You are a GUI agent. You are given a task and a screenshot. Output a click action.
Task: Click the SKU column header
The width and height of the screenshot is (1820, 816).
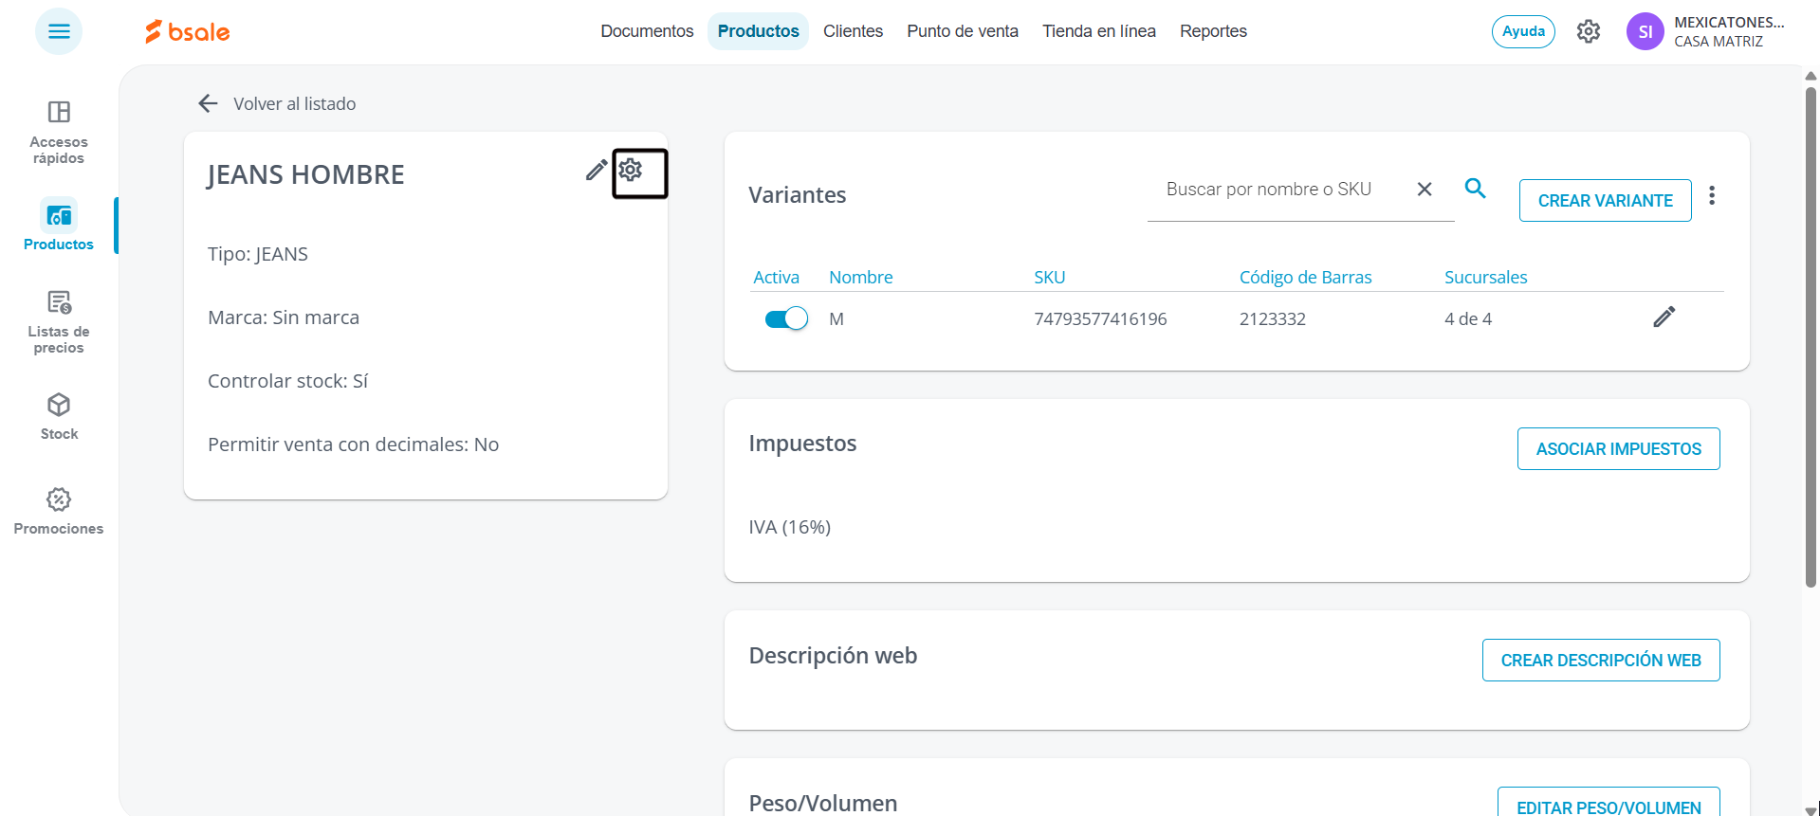1049,278
